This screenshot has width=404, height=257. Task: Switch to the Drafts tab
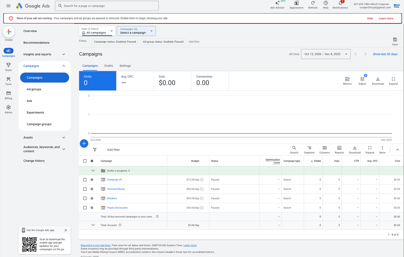(109, 66)
